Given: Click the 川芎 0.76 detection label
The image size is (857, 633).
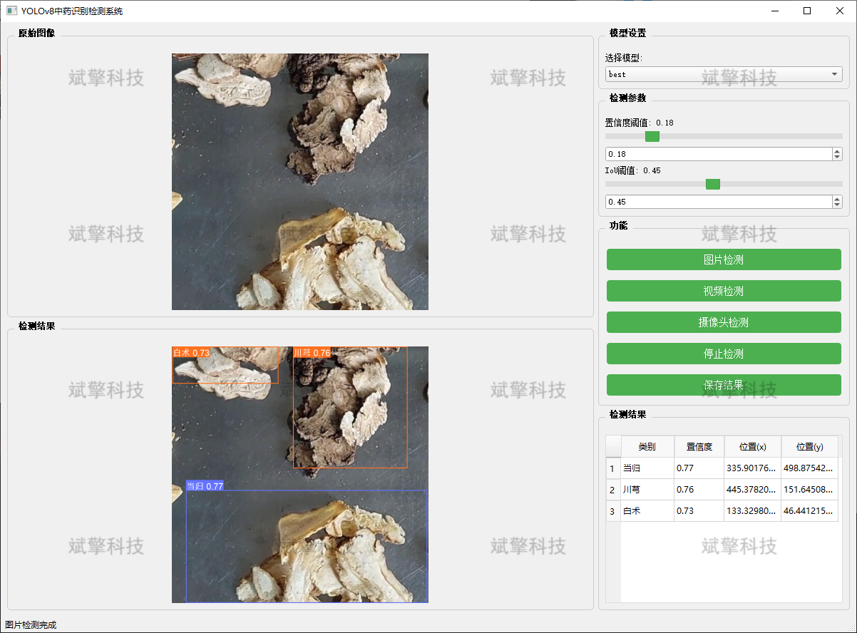Looking at the screenshot, I should 312,352.
